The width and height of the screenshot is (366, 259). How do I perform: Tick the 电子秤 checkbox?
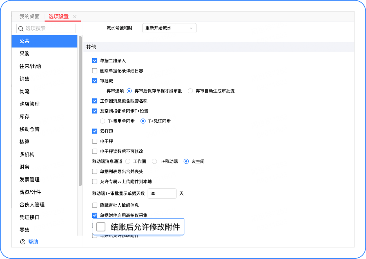(95, 141)
